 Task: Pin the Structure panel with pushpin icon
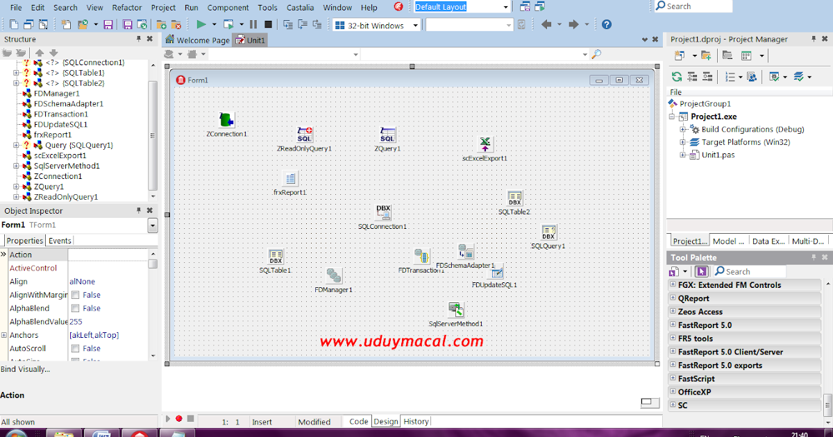coord(139,39)
